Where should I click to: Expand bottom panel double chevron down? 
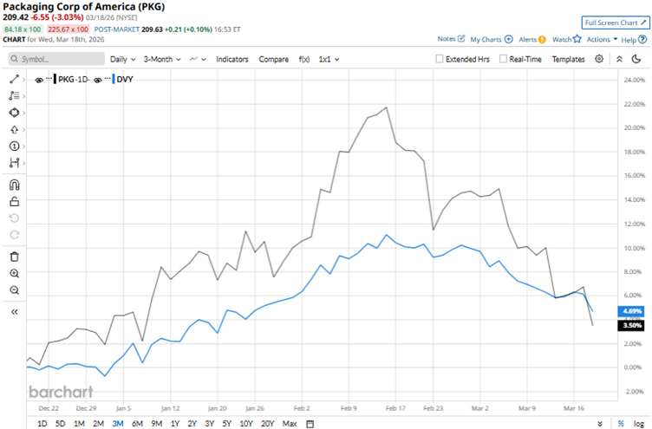coord(600,424)
